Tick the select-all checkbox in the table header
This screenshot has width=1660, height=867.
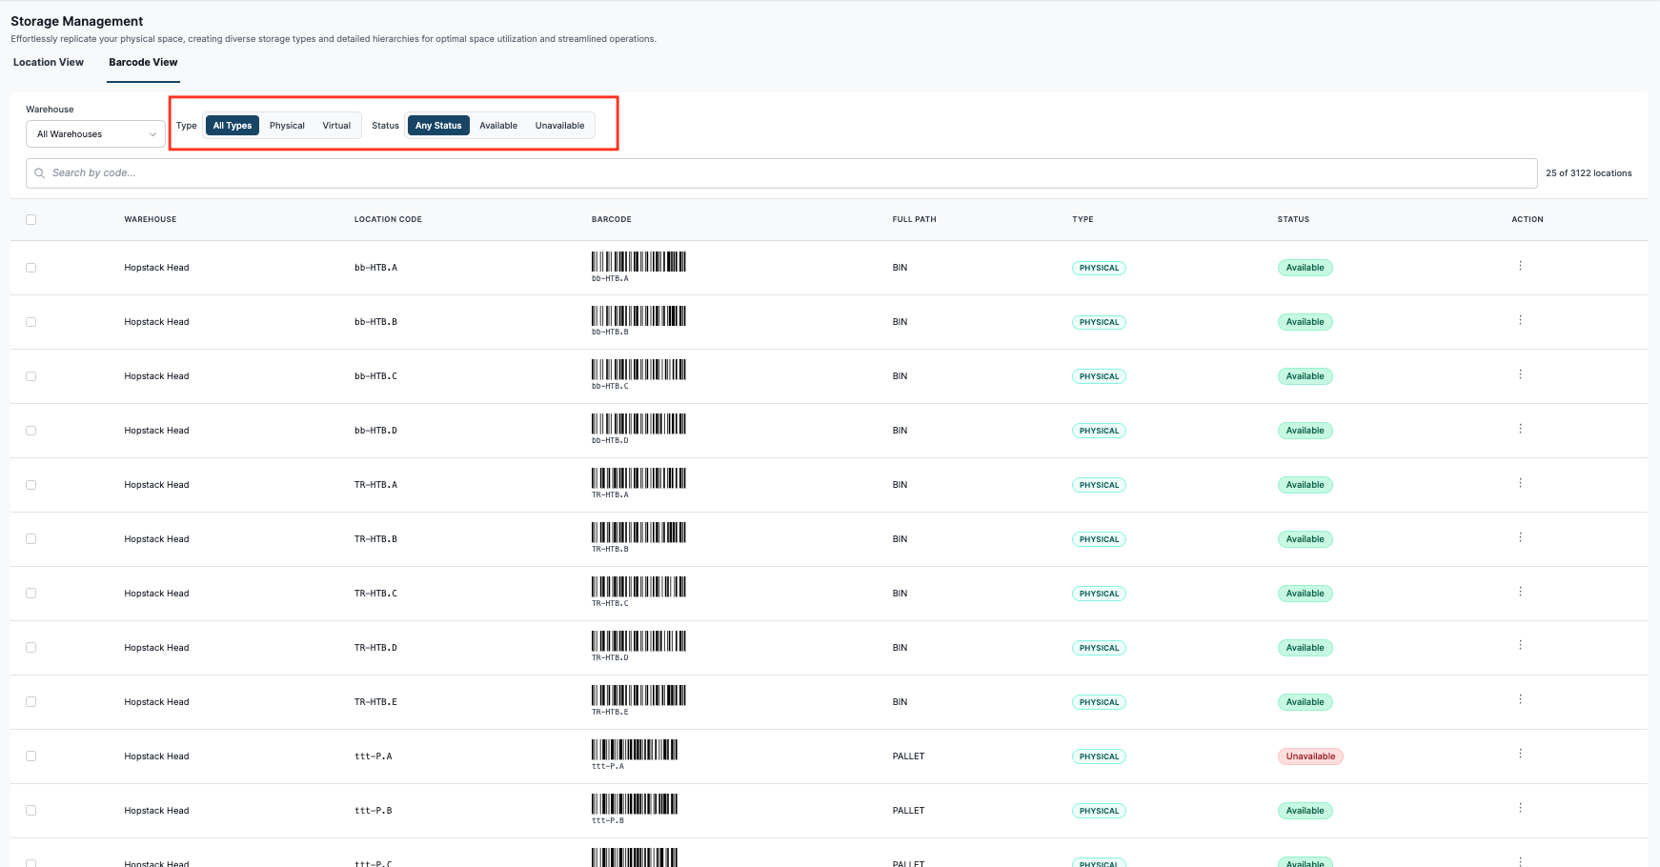click(31, 219)
